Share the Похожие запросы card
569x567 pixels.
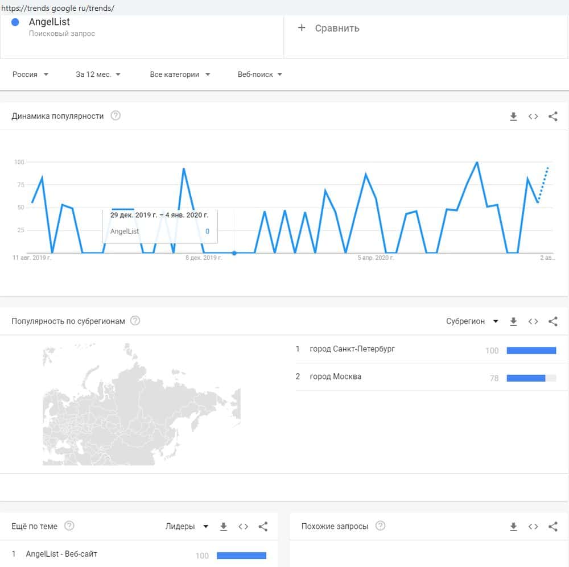point(552,527)
